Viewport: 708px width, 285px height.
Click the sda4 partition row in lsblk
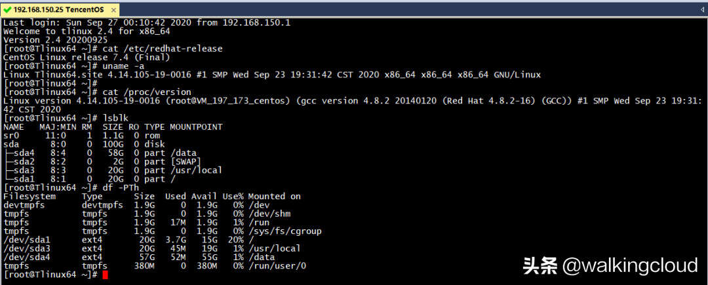(x=100, y=153)
